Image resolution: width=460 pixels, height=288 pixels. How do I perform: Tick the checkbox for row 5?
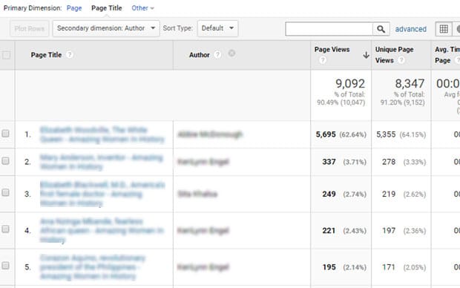pos(6,266)
